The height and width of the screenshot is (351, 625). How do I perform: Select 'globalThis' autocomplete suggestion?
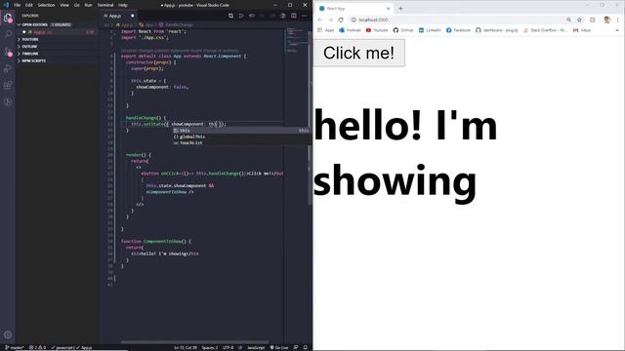(x=241, y=136)
